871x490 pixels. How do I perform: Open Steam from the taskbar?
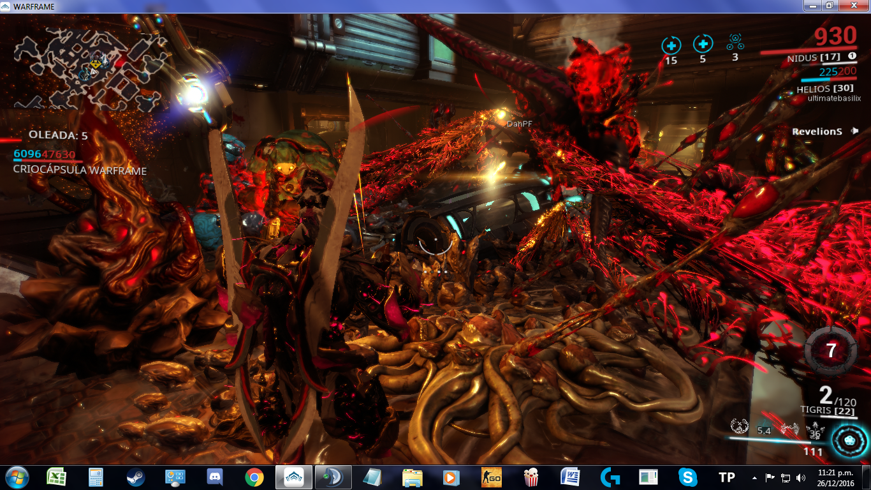(x=135, y=477)
